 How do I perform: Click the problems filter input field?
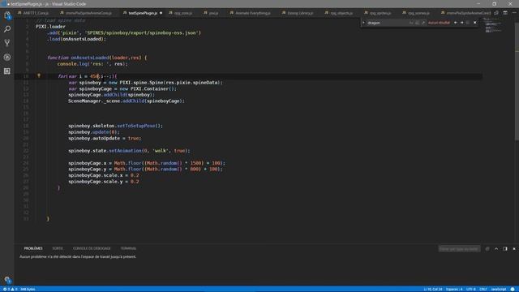pos(459,249)
